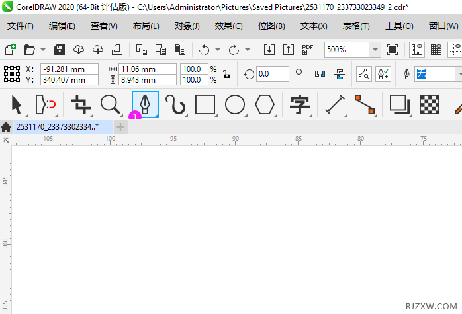This screenshot has height=314, width=462.
Task: Click the Export icon
Action: click(x=289, y=50)
